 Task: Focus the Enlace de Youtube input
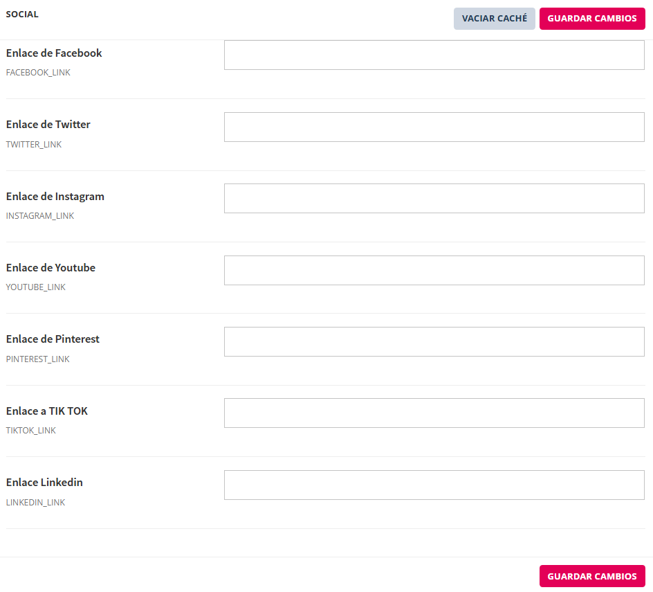point(434,270)
